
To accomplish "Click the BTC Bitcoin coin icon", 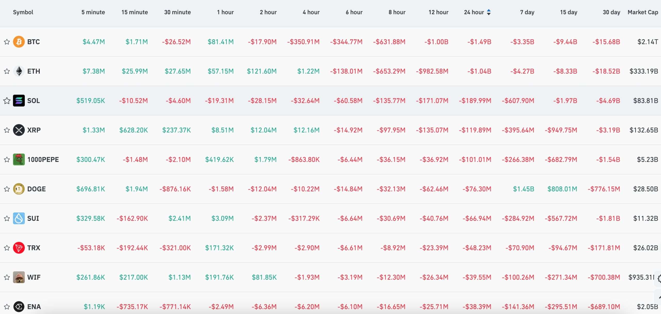I will pyautogui.click(x=19, y=42).
